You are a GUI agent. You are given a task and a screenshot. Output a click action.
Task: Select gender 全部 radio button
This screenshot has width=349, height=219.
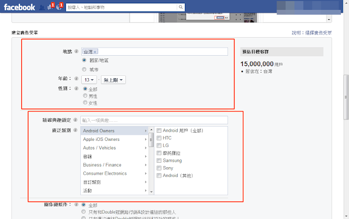85,89
